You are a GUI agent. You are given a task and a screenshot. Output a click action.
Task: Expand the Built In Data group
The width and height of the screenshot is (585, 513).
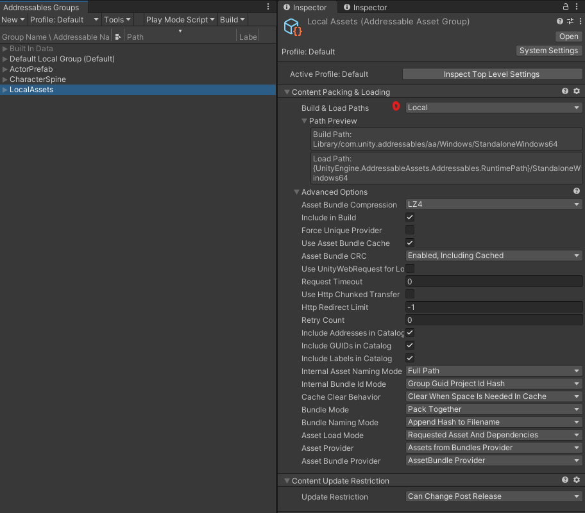[5, 49]
